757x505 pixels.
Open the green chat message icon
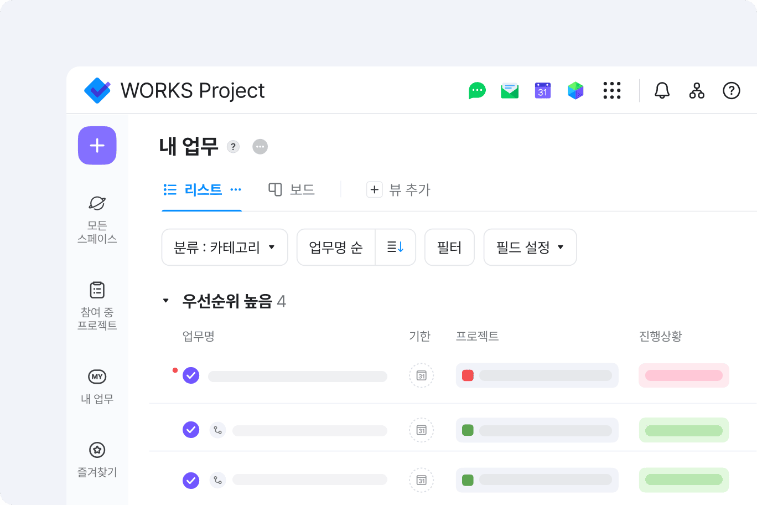[477, 91]
